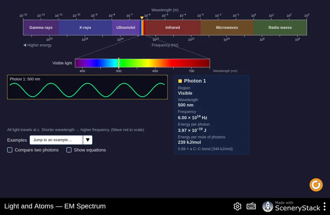Viewport: 330px width, 215px height.
Task: Click the 'Visible light' label
Action: pyautogui.click(x=62, y=63)
